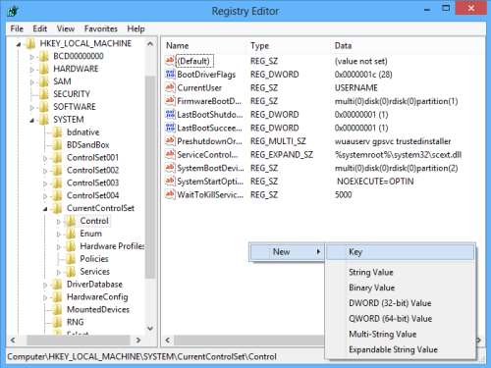Click the MountedDevices folder icon
Image resolution: width=491 pixels, height=368 pixels.
[57, 310]
